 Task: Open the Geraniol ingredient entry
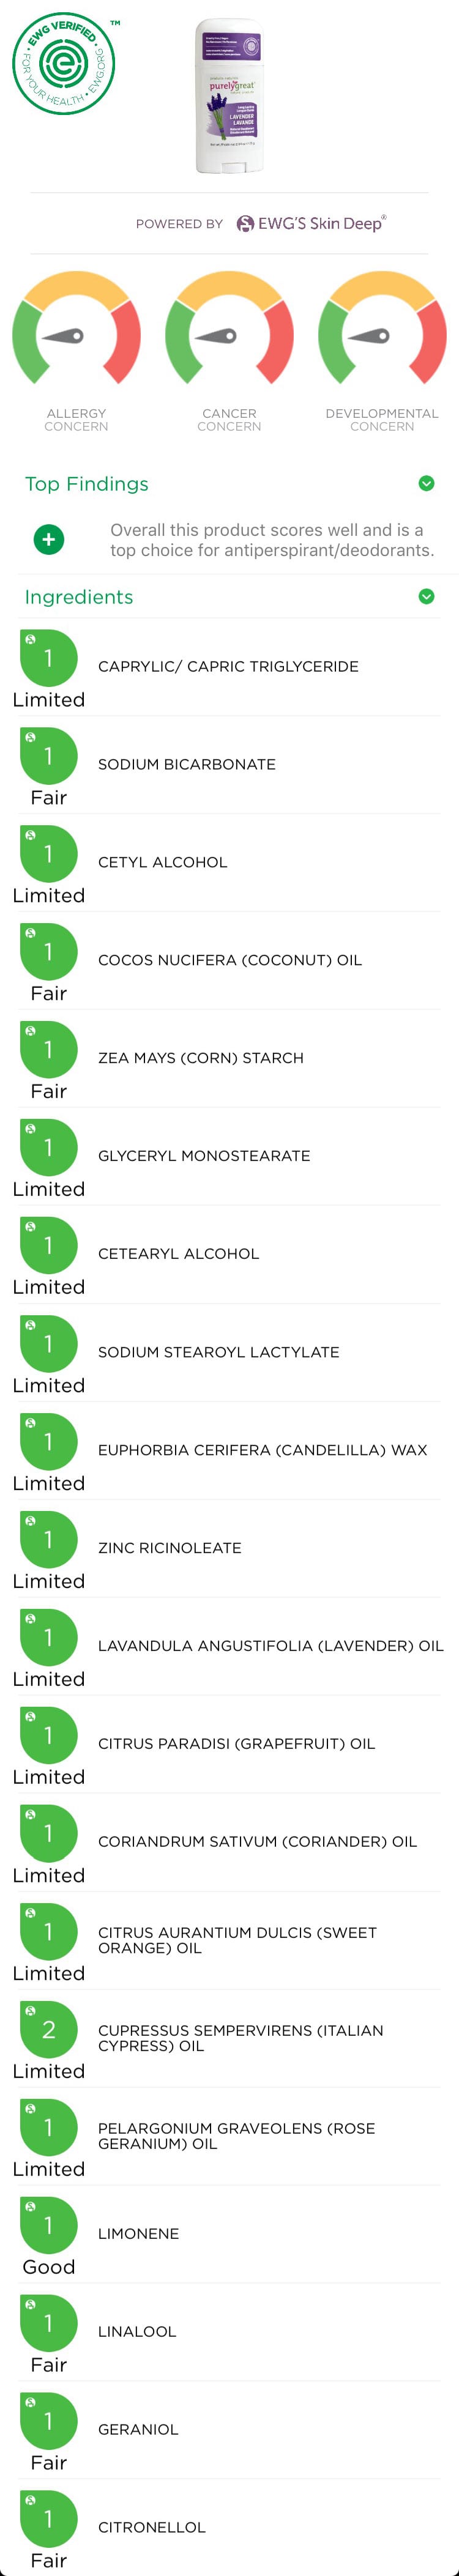[x=138, y=2429]
